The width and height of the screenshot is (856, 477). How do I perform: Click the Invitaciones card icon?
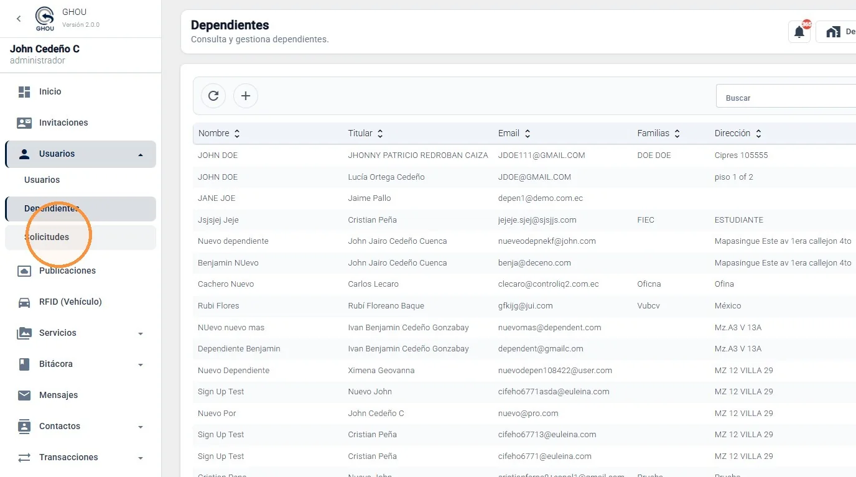tap(24, 123)
